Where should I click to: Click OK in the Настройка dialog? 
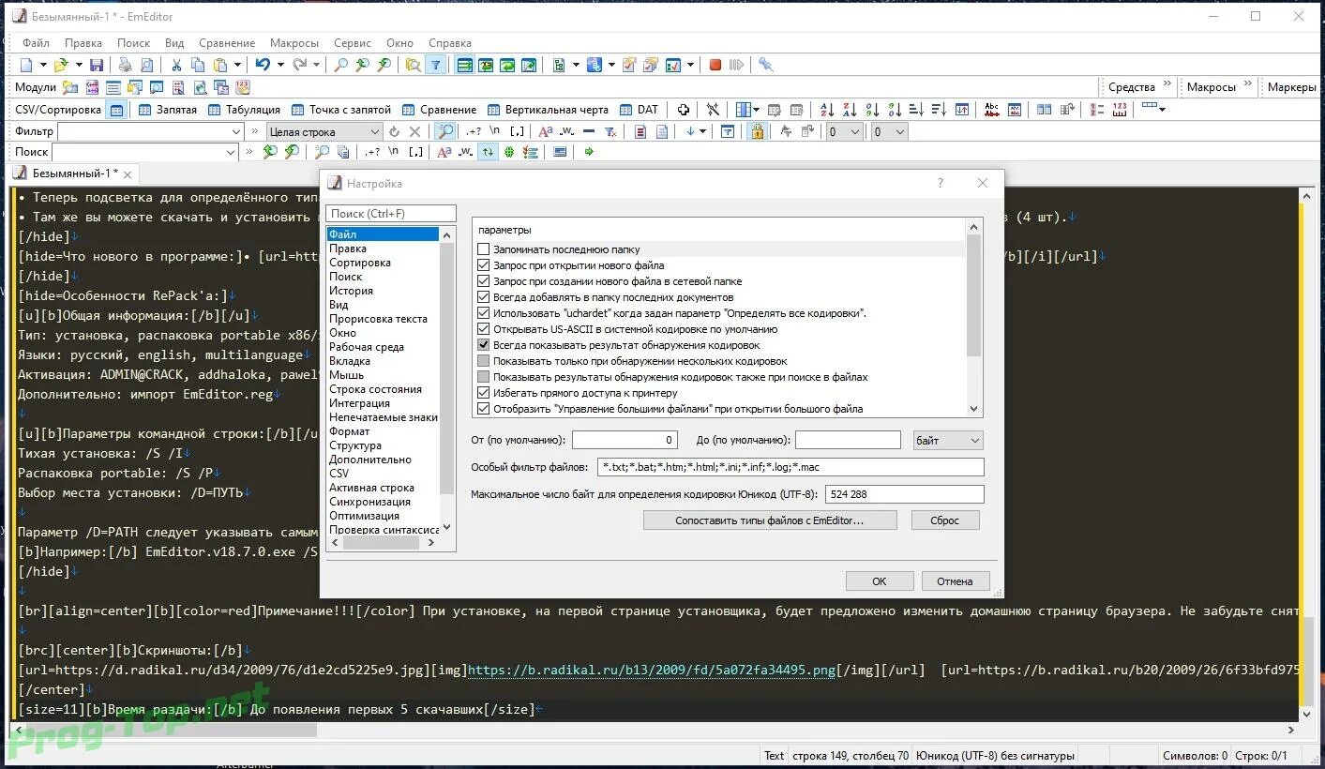tap(880, 581)
